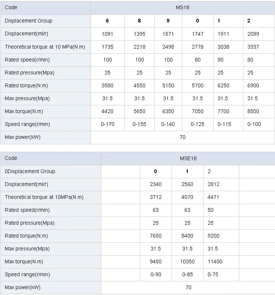The image size is (275, 295).
Task: Click rated torque value 3580
Action: coord(107,85)
